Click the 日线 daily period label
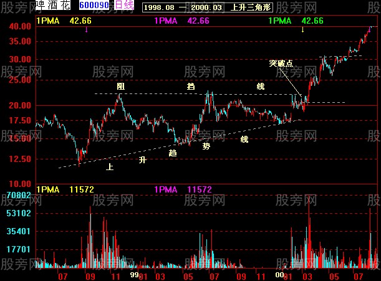 pyautogui.click(x=124, y=5)
